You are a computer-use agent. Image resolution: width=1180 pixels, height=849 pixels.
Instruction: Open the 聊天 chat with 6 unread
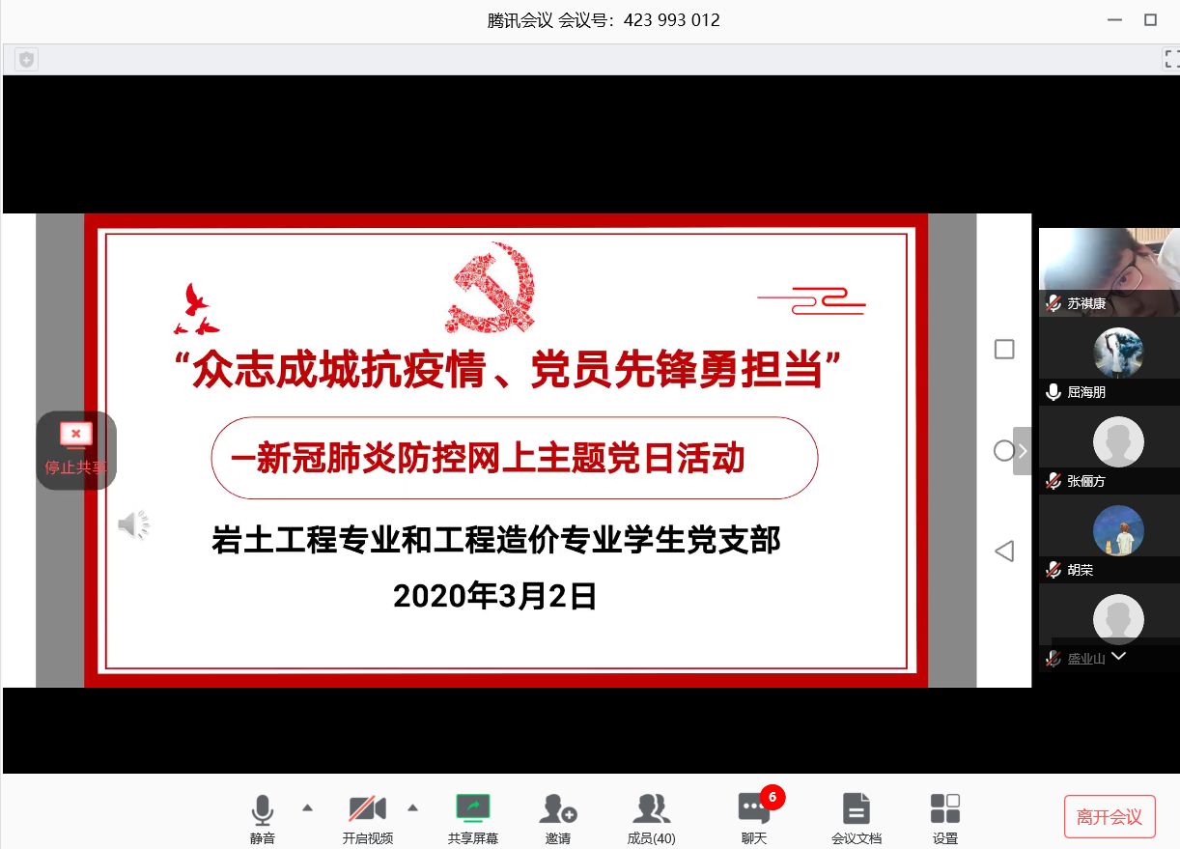(x=753, y=809)
